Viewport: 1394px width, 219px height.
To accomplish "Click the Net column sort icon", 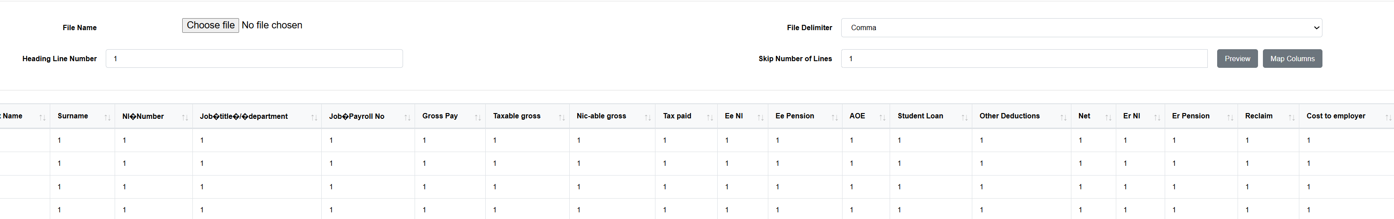I will [x=1108, y=117].
